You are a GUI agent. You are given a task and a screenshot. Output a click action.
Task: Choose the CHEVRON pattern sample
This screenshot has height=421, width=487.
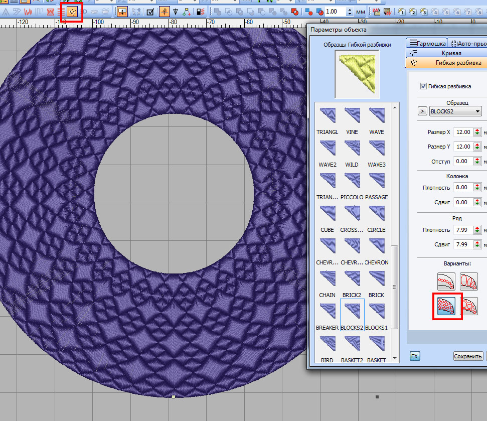point(376,247)
